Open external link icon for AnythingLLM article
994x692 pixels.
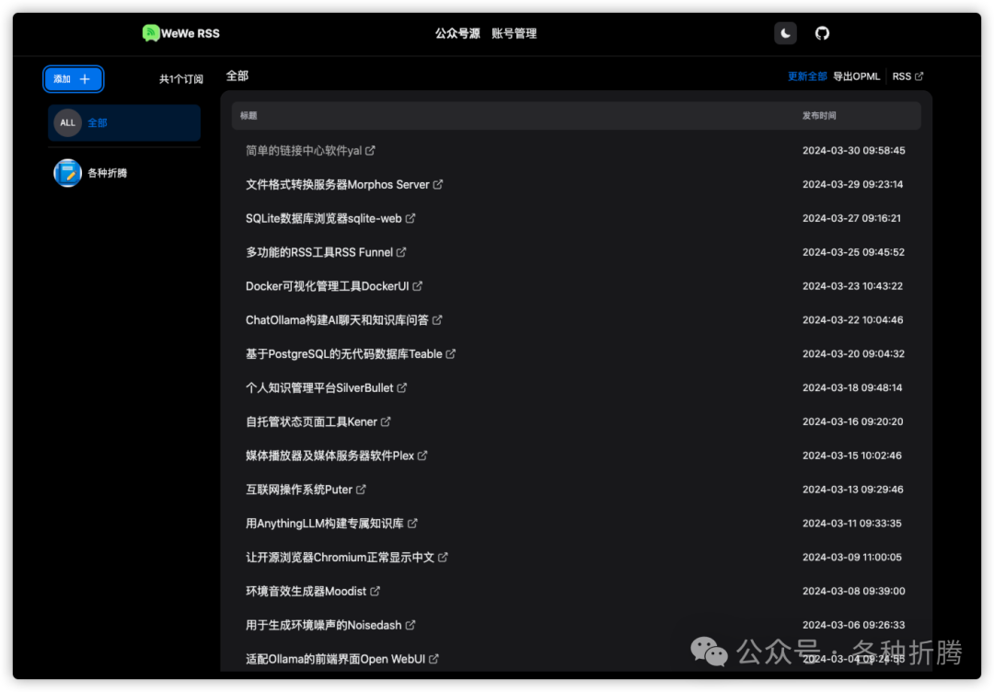412,524
